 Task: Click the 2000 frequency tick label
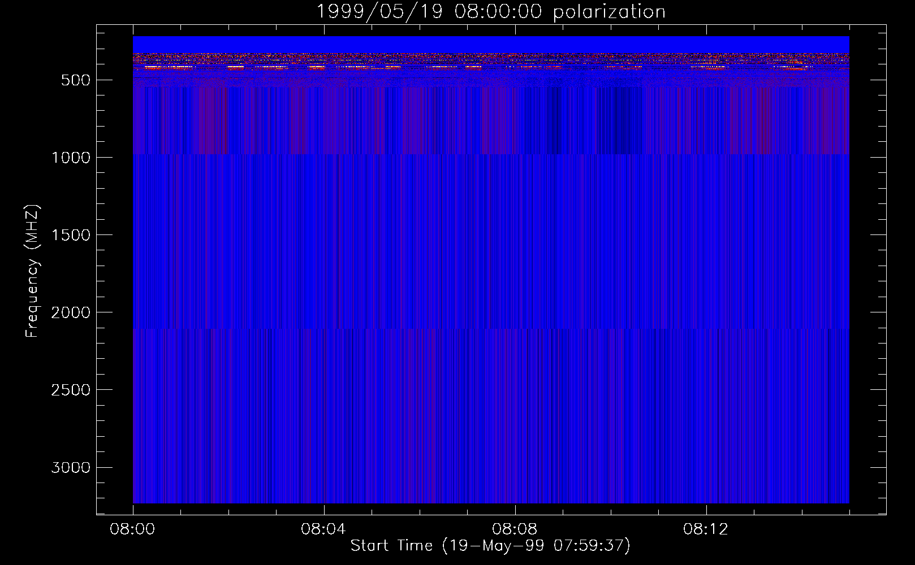click(71, 312)
